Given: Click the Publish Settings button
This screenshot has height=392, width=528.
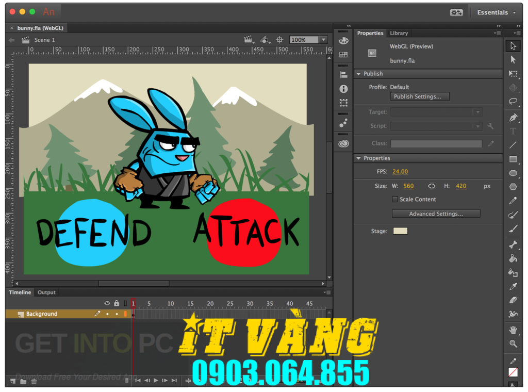Looking at the screenshot, I should [x=419, y=96].
